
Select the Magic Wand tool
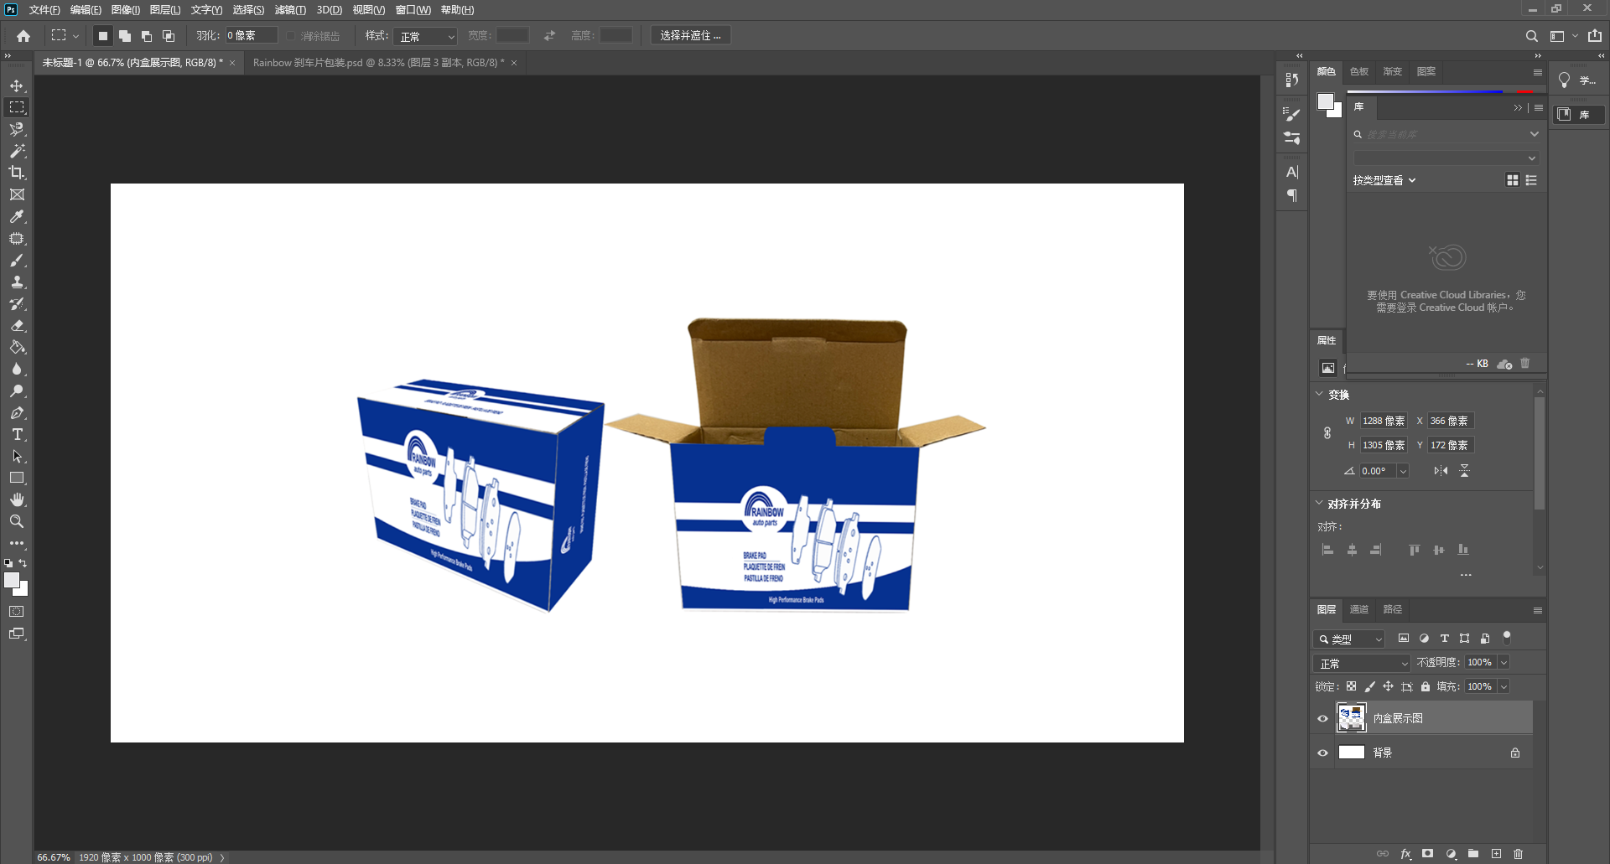pyautogui.click(x=17, y=151)
